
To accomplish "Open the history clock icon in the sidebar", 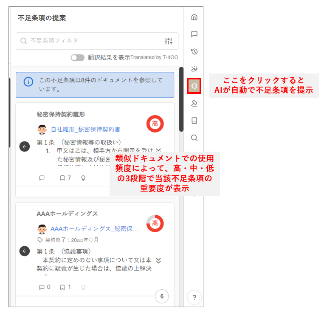I will (194, 51).
